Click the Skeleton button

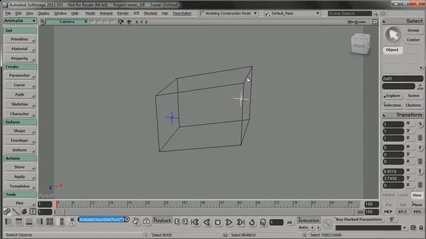[20, 104]
